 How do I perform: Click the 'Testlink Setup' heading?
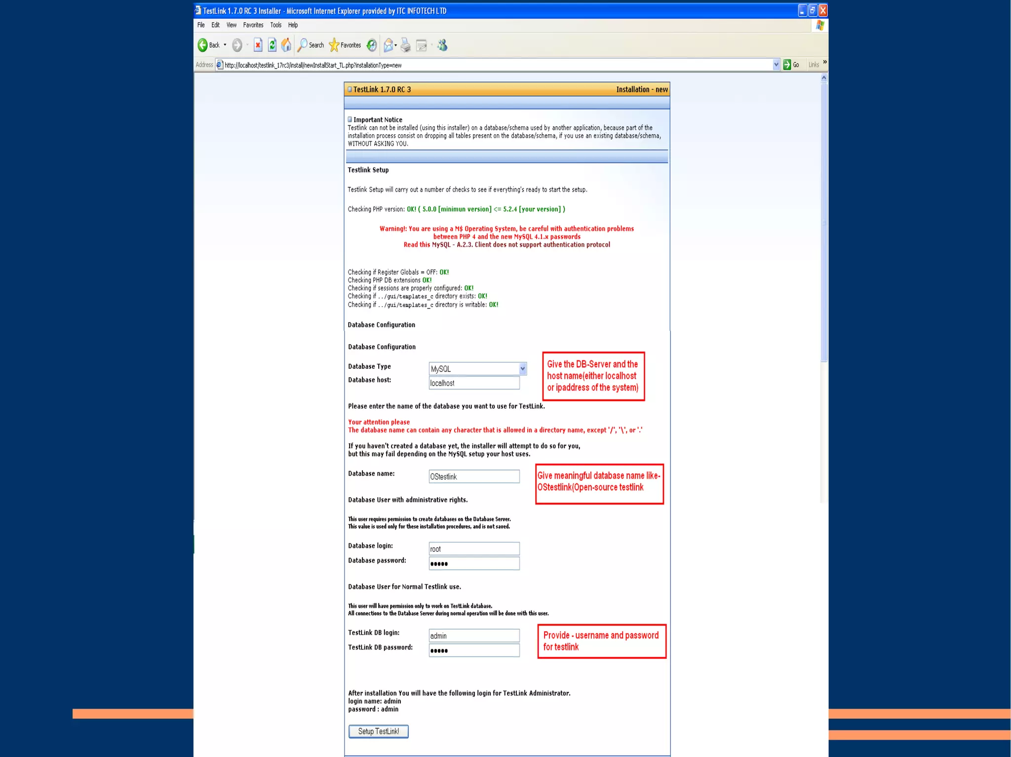pos(368,170)
